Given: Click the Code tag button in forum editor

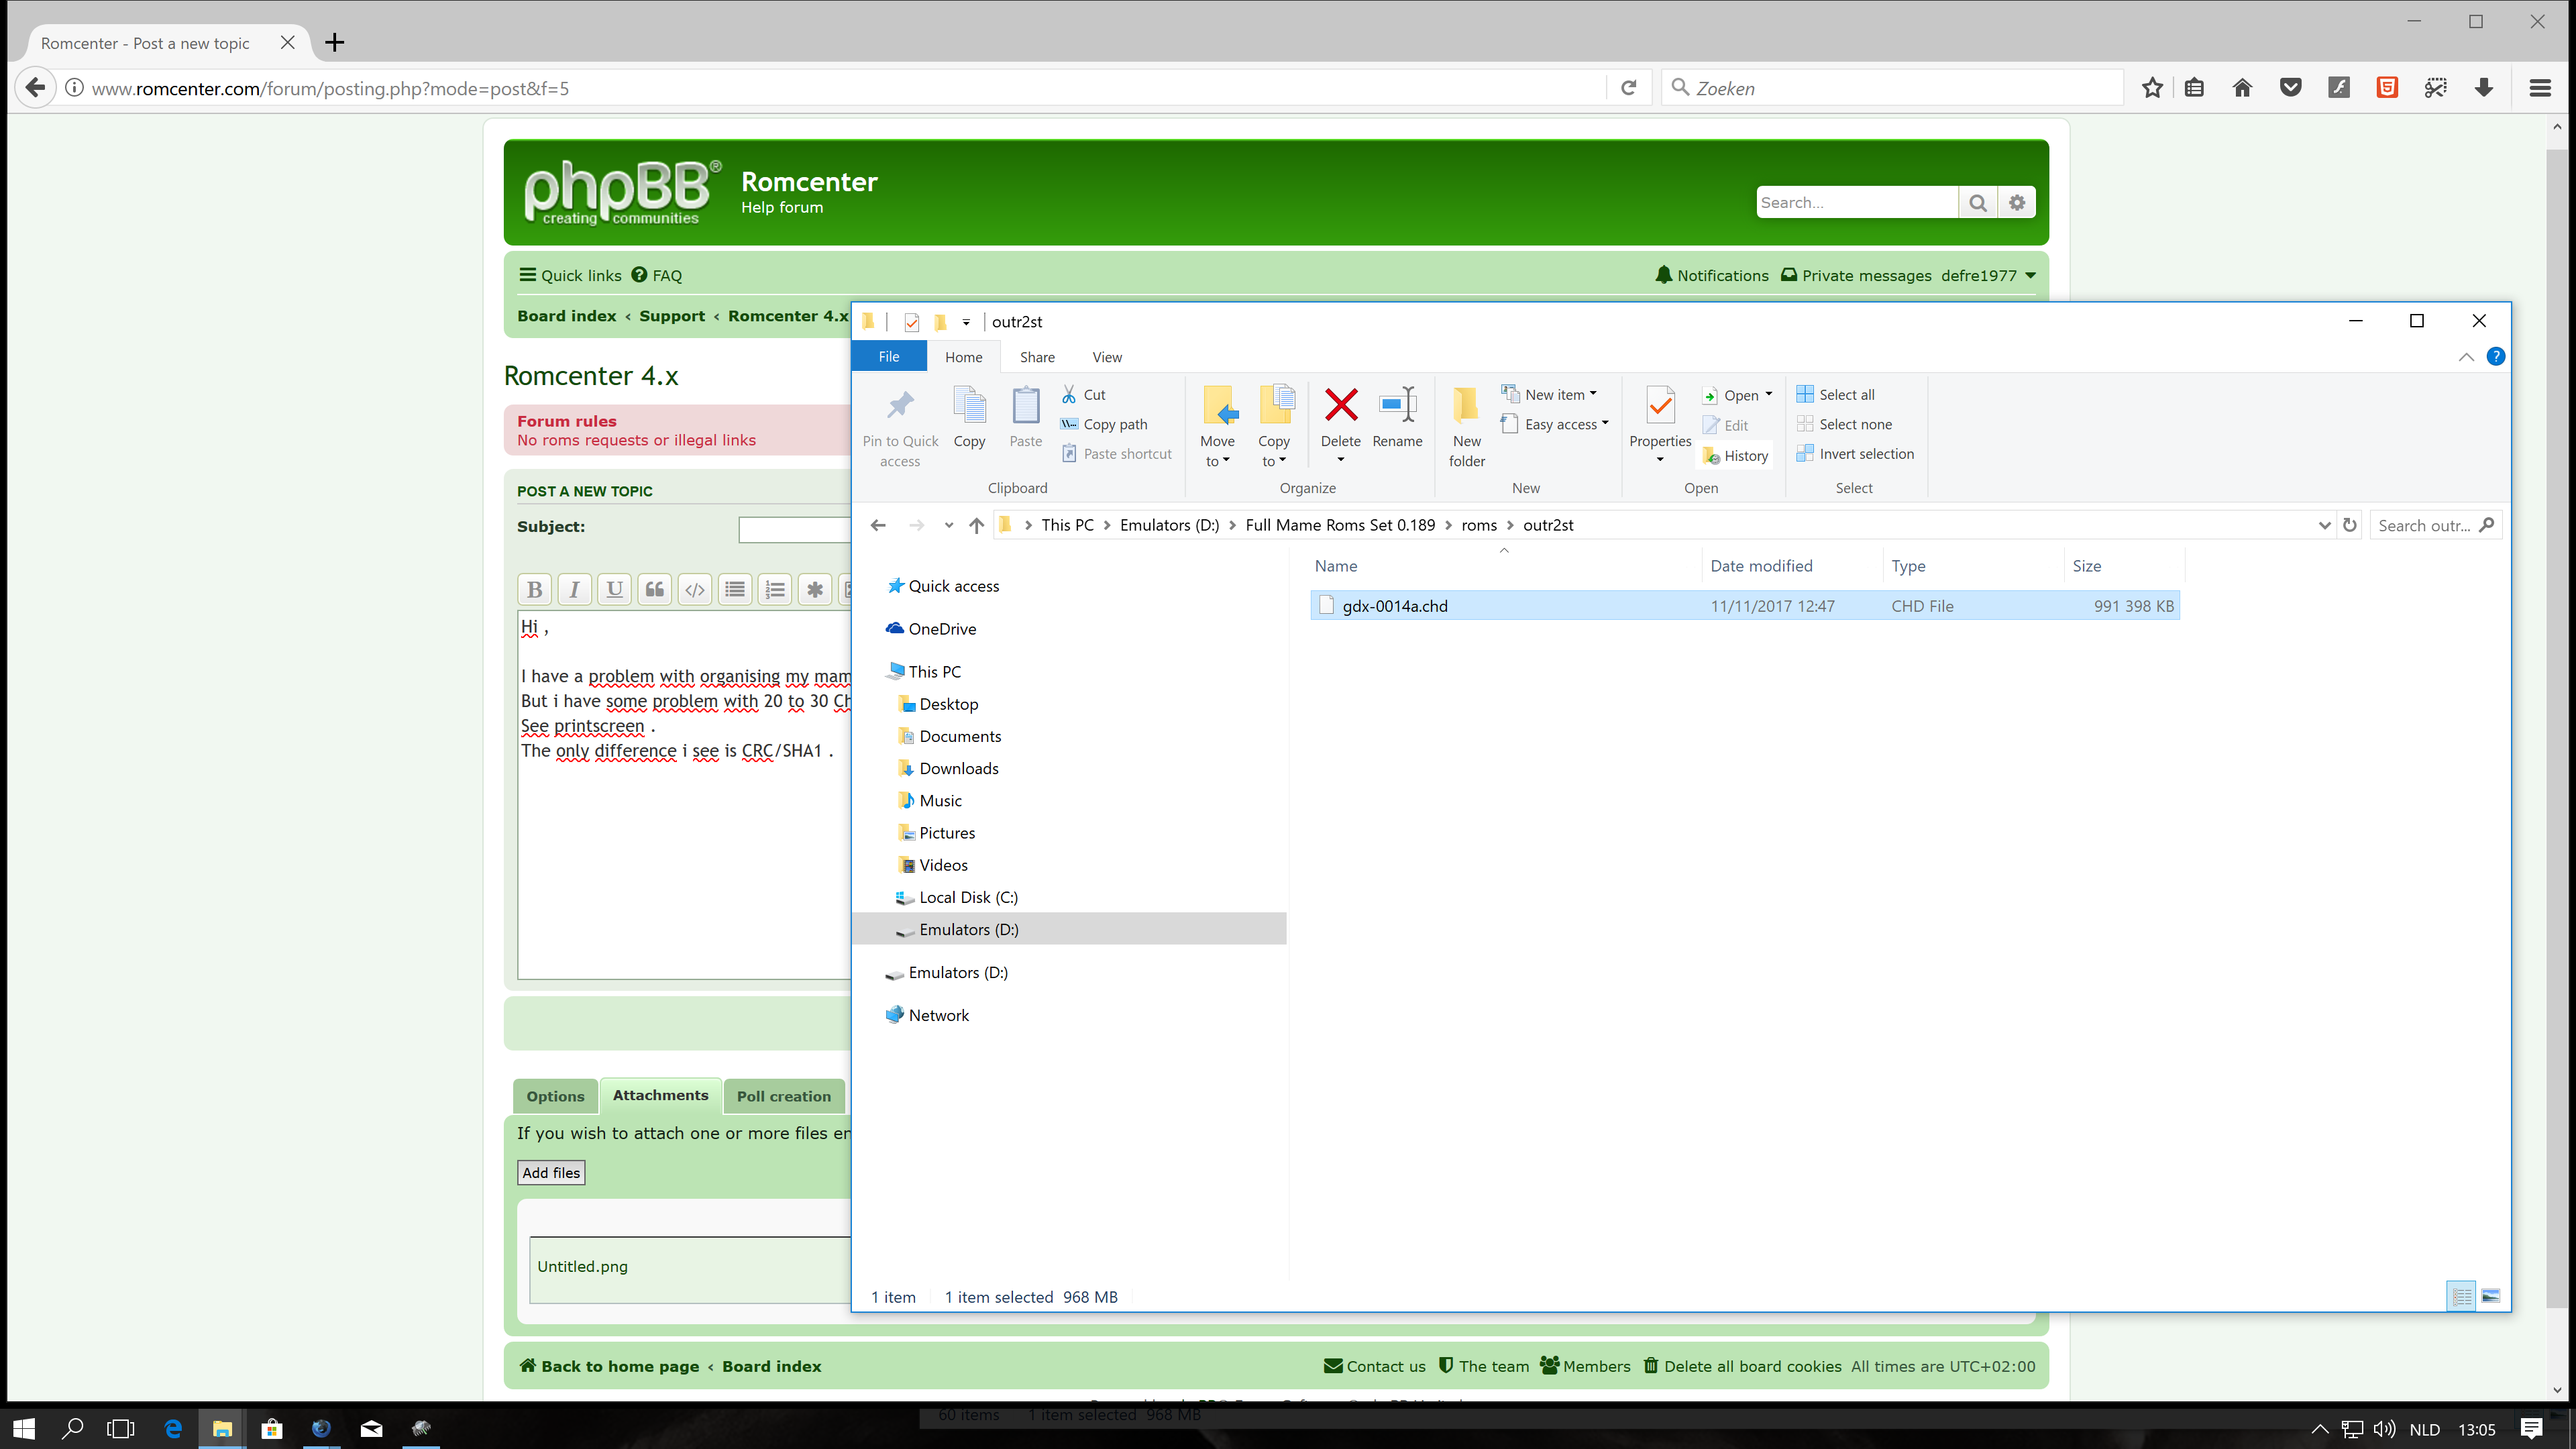Looking at the screenshot, I should 695,590.
